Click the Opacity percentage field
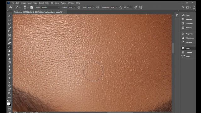The height and width of the screenshot is (113, 201). click(x=71, y=8)
